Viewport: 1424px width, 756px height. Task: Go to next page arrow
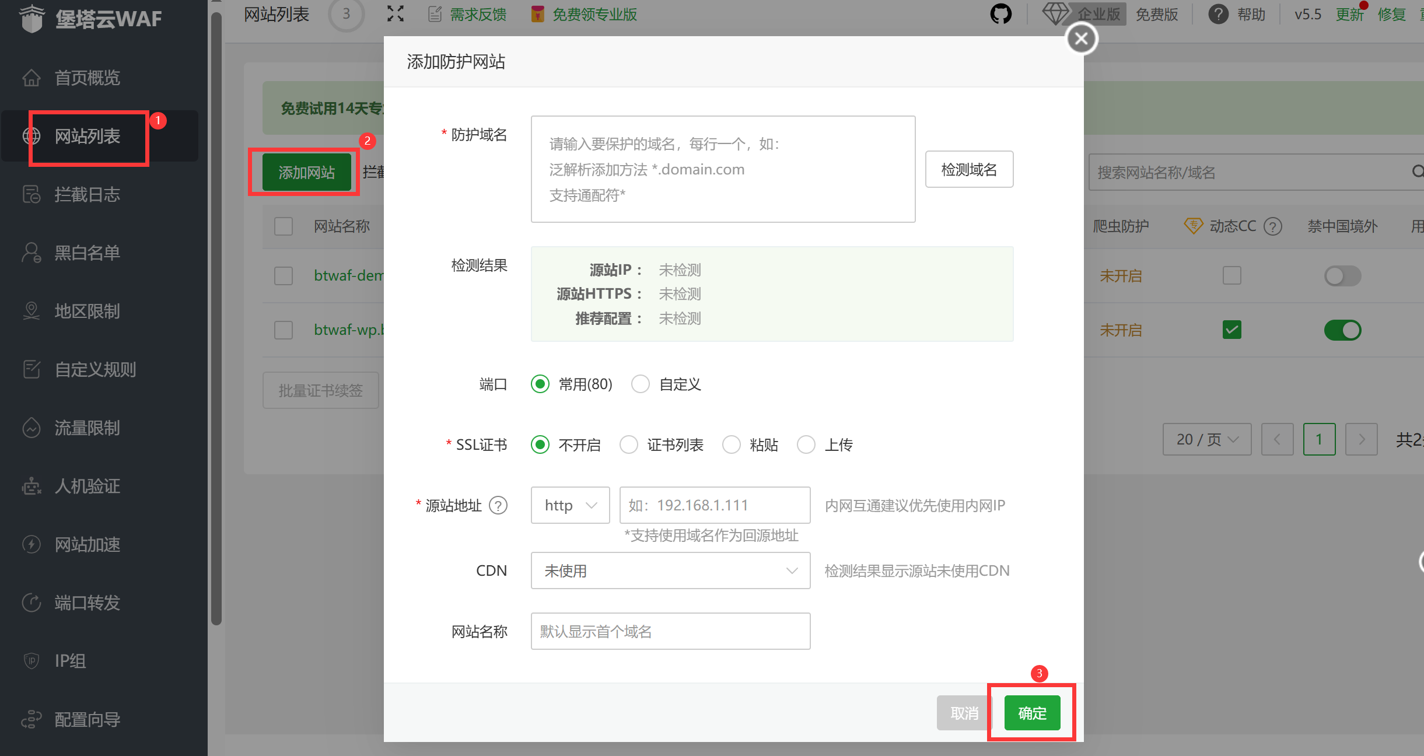[1362, 439]
